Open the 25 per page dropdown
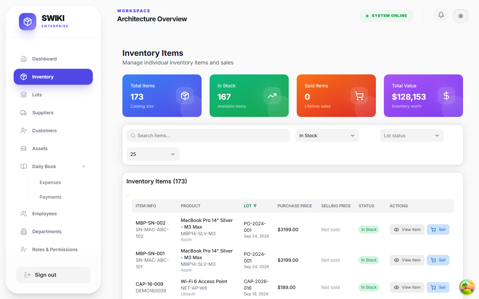Image resolution: width=479 pixels, height=299 pixels. [153, 154]
